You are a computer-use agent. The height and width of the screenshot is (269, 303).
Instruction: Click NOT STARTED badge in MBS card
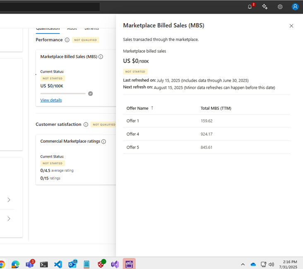pos(53,79)
